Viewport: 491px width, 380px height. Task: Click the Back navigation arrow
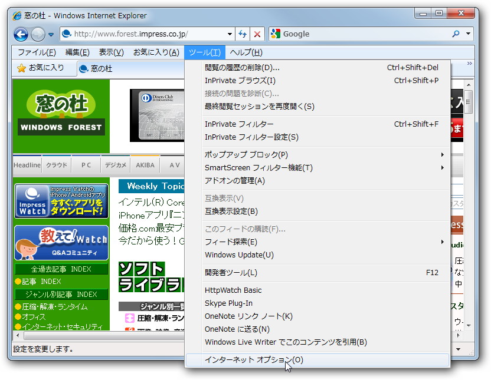(x=20, y=34)
